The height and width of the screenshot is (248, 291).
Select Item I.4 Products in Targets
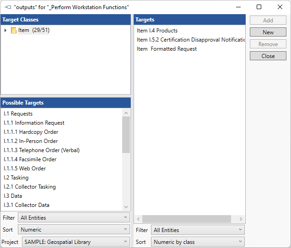point(157,31)
